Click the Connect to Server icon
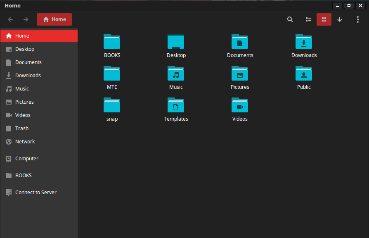 click(x=35, y=192)
